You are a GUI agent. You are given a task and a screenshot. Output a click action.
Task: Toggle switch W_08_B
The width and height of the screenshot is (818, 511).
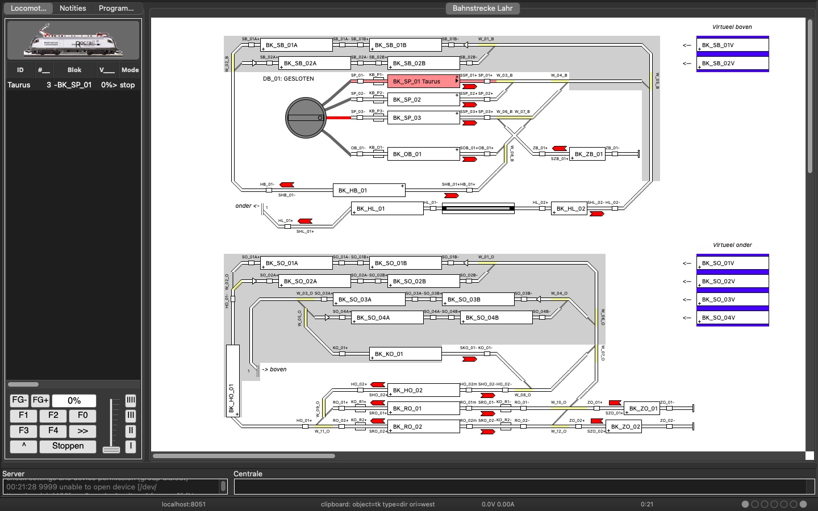coord(506,154)
